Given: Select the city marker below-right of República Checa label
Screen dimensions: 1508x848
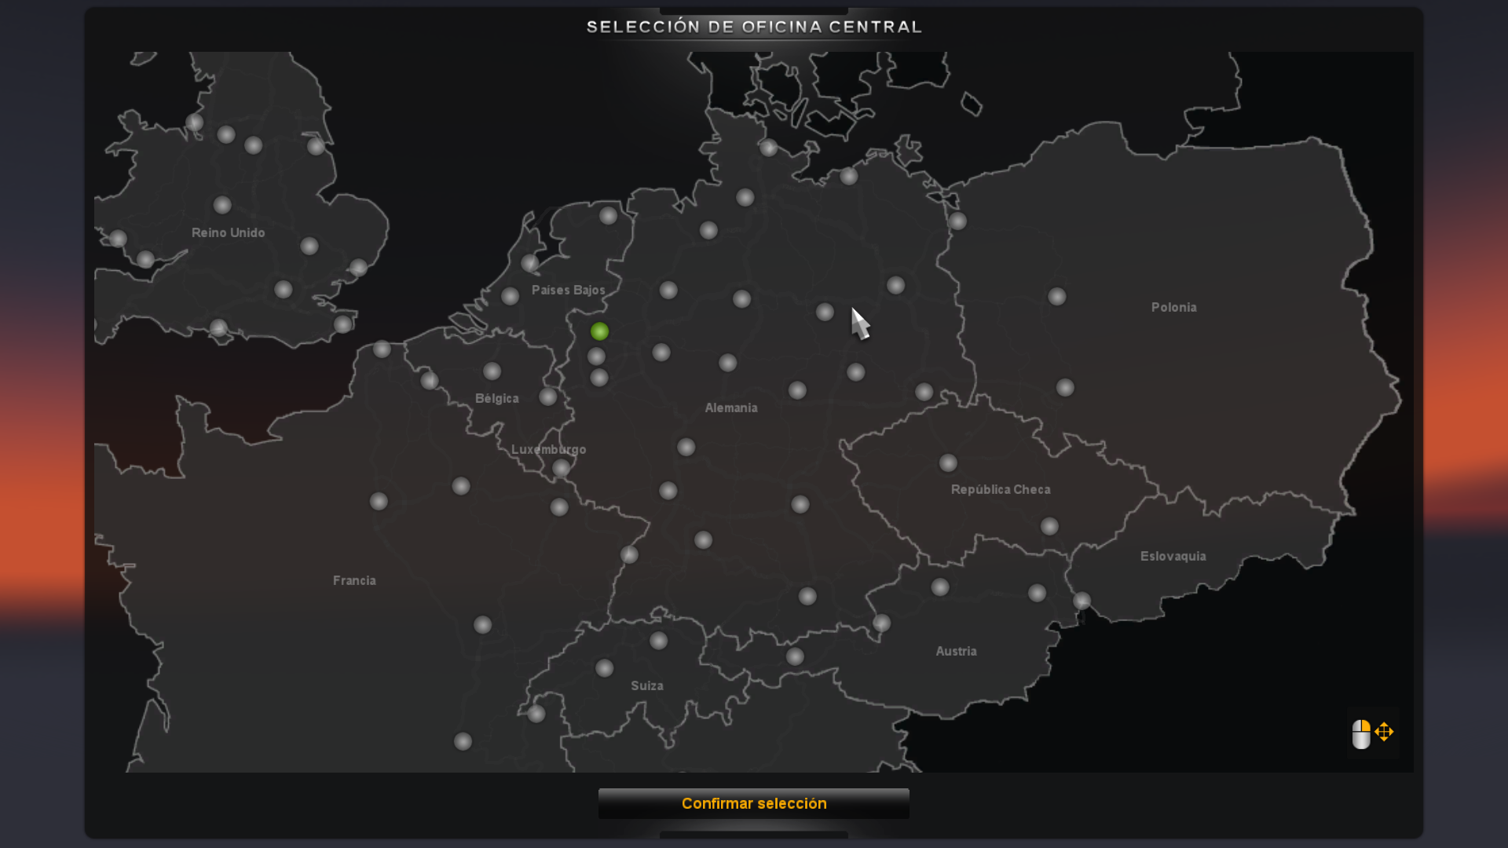Looking at the screenshot, I should click(1049, 526).
